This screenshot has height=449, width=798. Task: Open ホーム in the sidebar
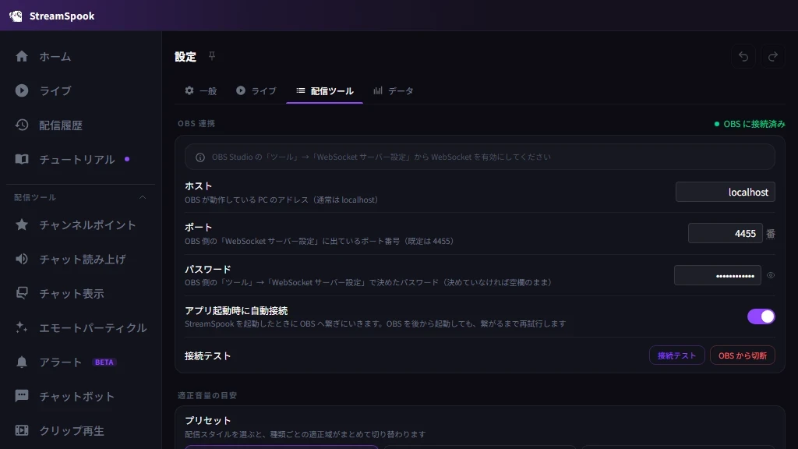(x=81, y=56)
